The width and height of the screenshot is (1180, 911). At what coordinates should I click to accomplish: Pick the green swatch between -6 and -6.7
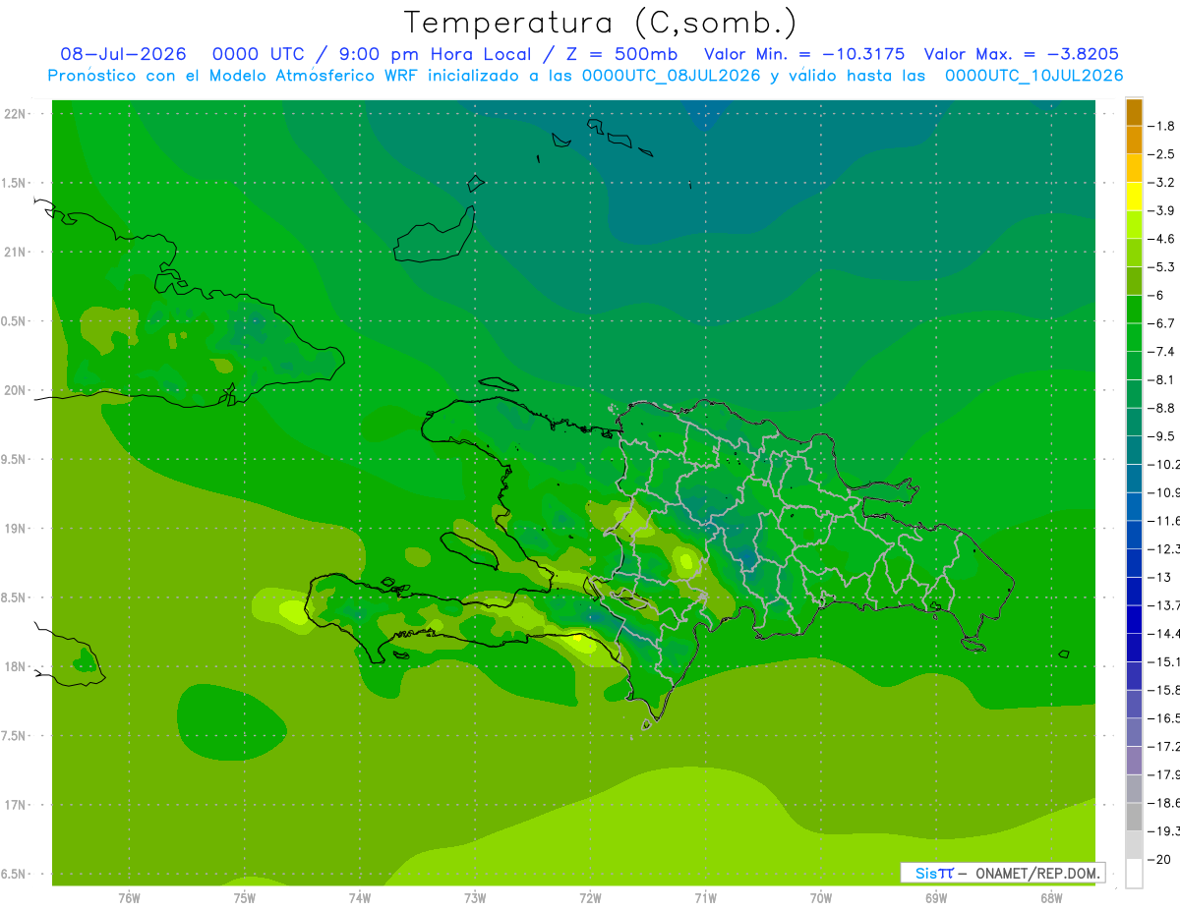tap(1134, 310)
